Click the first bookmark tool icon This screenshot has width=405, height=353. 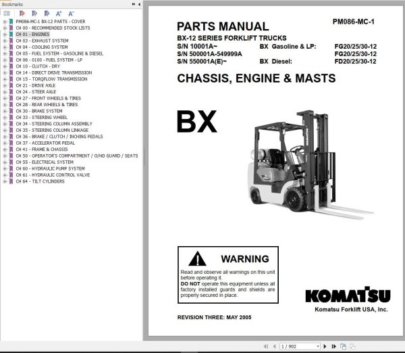(x=22, y=14)
